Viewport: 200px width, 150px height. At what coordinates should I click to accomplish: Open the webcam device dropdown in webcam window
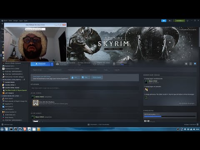click(35, 29)
